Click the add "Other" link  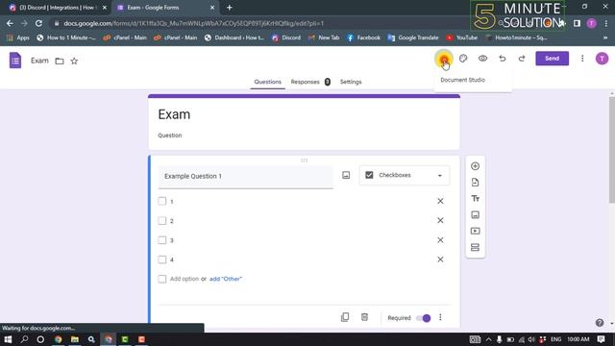pos(226,279)
